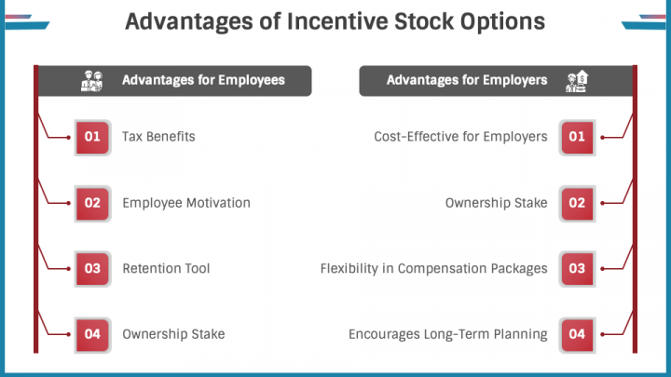This screenshot has width=671, height=377.
Task: Select employee badge 03 beside Retention Tool
Action: tap(92, 268)
